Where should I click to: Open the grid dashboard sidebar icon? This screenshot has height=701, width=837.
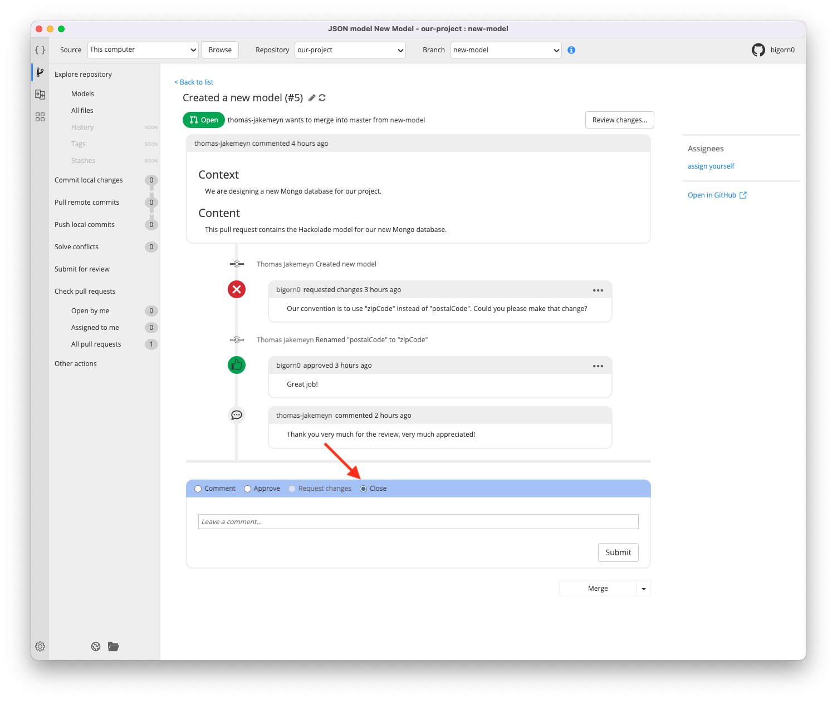pos(40,116)
